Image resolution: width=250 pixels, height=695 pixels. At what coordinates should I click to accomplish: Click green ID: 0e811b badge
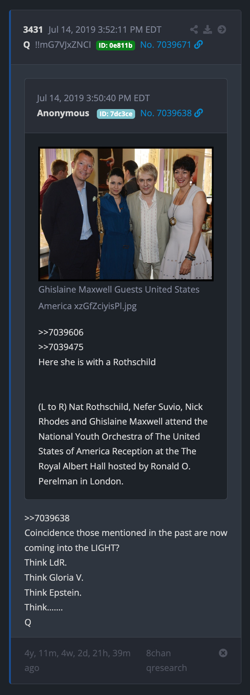click(116, 46)
